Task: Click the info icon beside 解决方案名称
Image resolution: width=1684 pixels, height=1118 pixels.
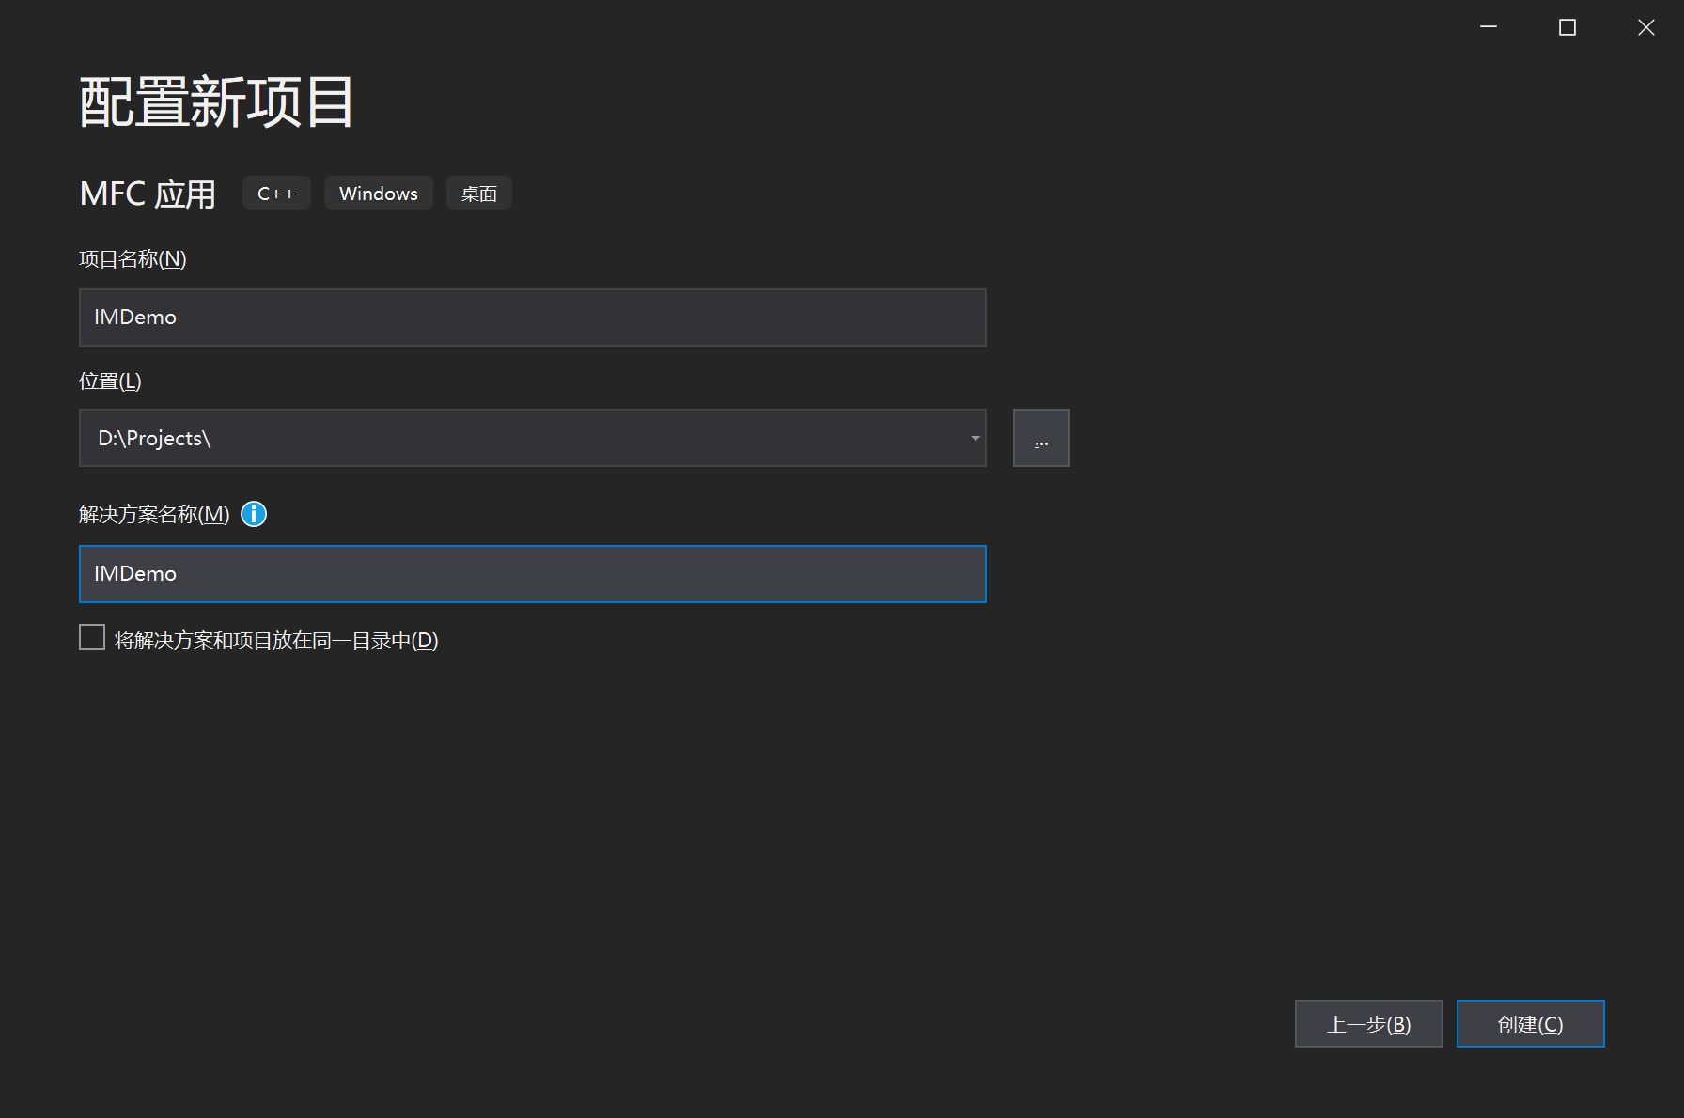Action: point(254,514)
